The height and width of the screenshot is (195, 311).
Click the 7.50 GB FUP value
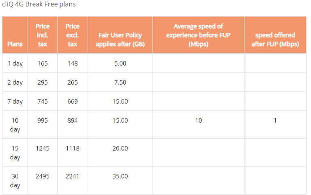point(120,83)
